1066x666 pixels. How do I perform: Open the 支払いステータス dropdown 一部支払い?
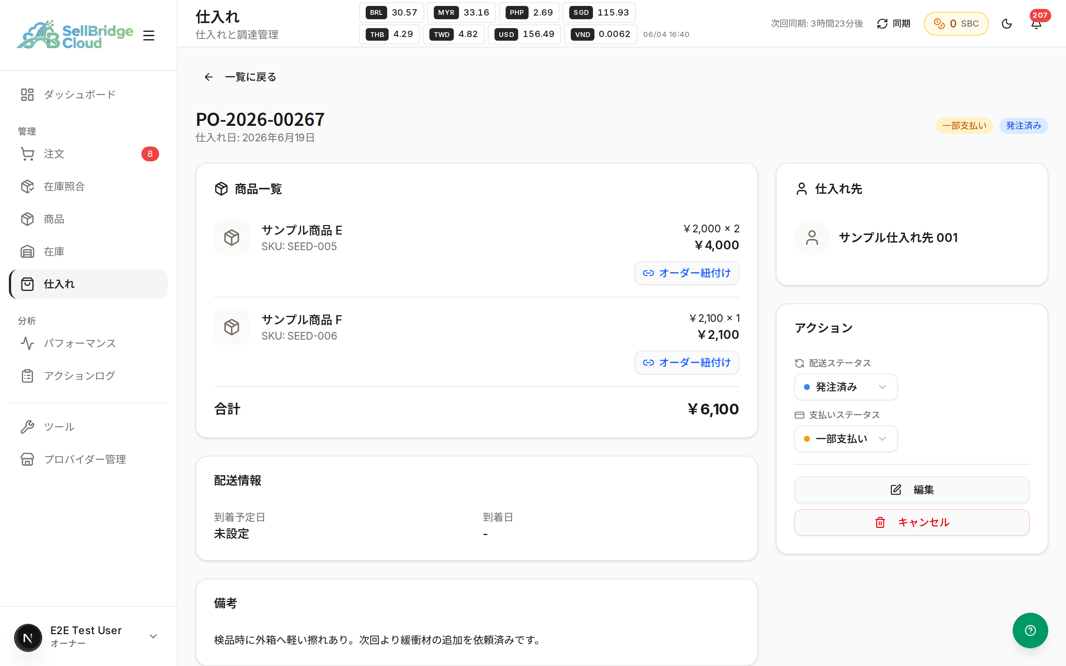tap(846, 439)
